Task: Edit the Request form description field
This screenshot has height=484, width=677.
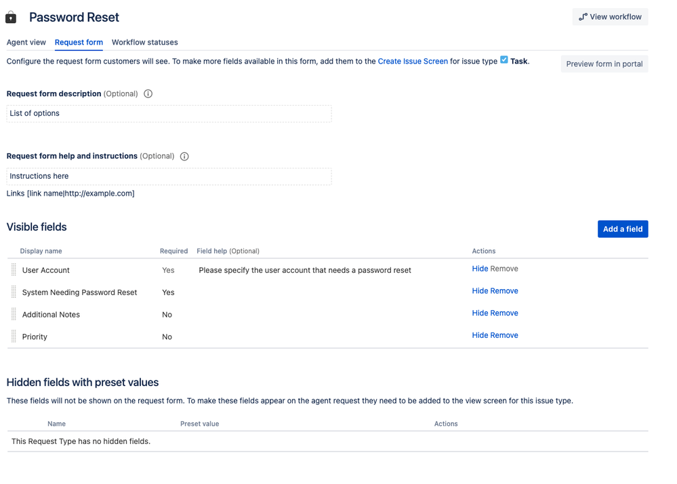Action: [169, 114]
